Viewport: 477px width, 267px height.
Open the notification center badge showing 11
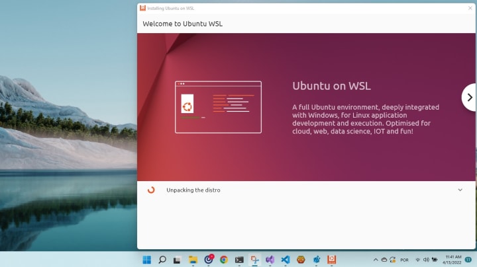coord(468,260)
